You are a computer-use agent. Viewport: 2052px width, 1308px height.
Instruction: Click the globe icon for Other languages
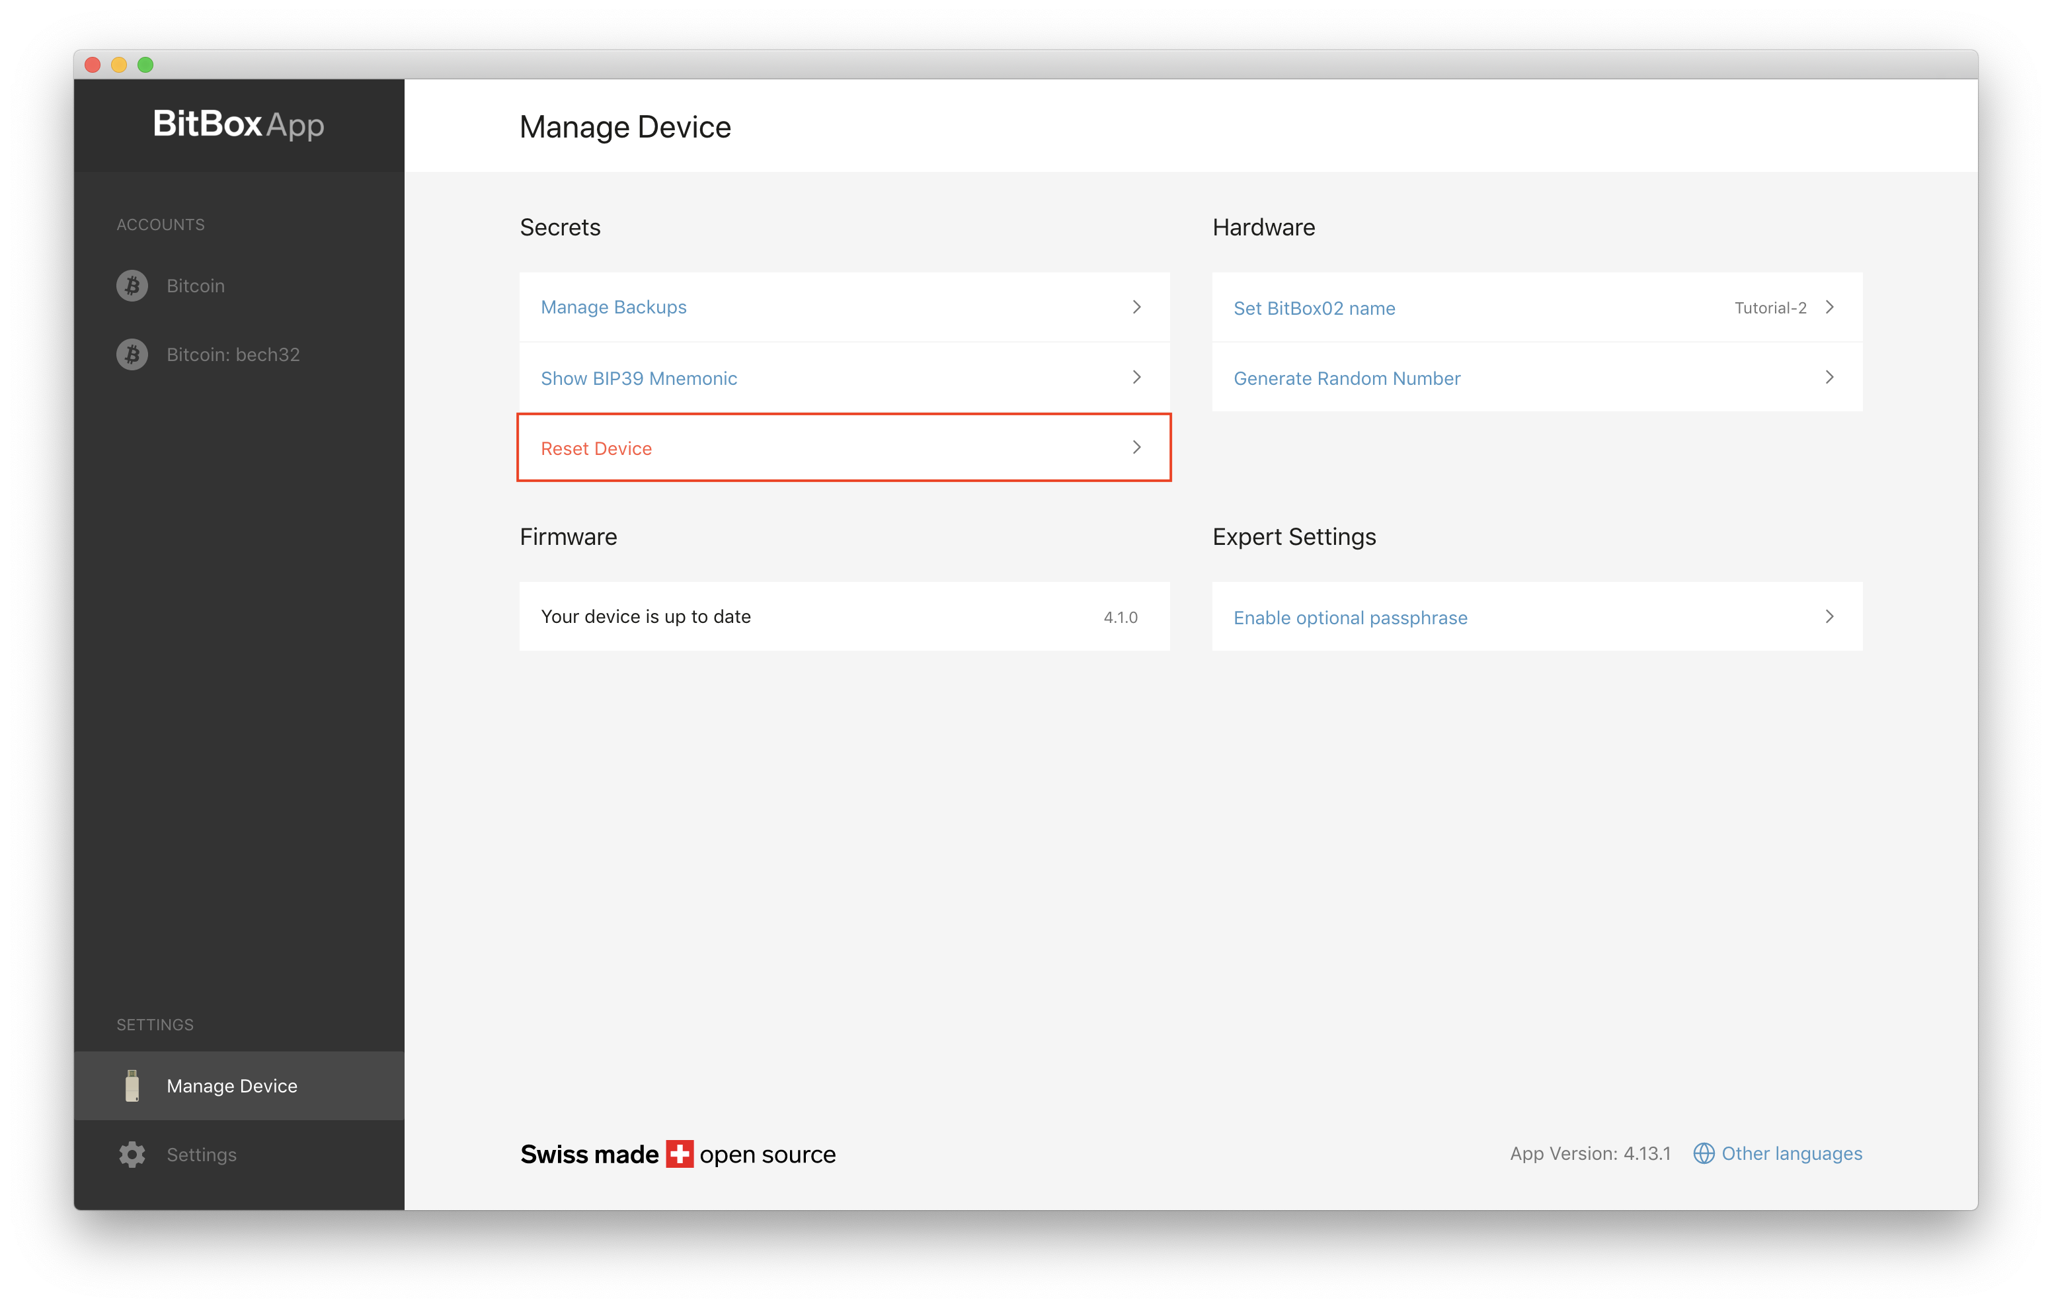coord(1702,1153)
